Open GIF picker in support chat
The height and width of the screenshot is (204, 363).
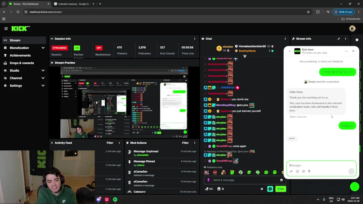303,171
